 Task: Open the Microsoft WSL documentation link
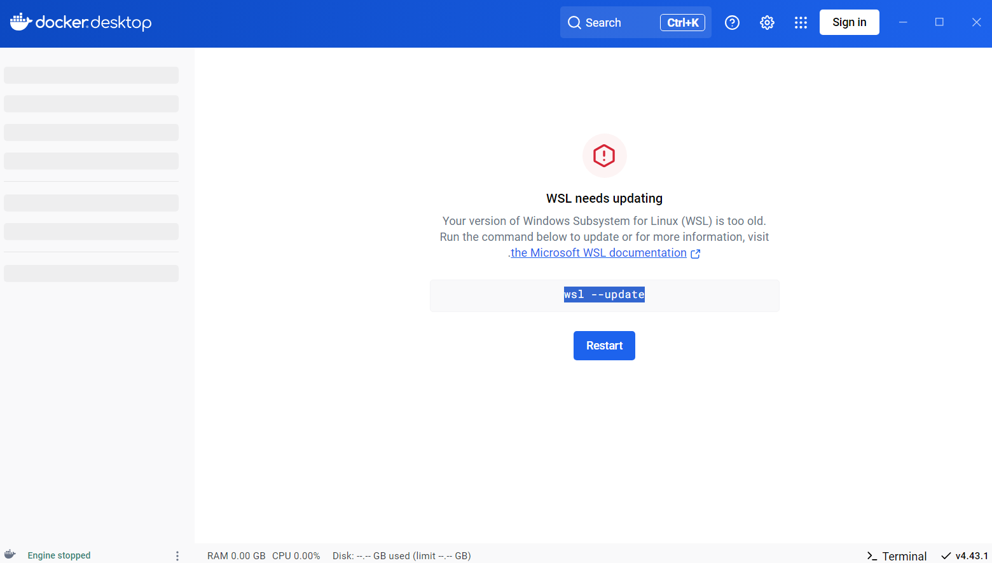tap(600, 252)
